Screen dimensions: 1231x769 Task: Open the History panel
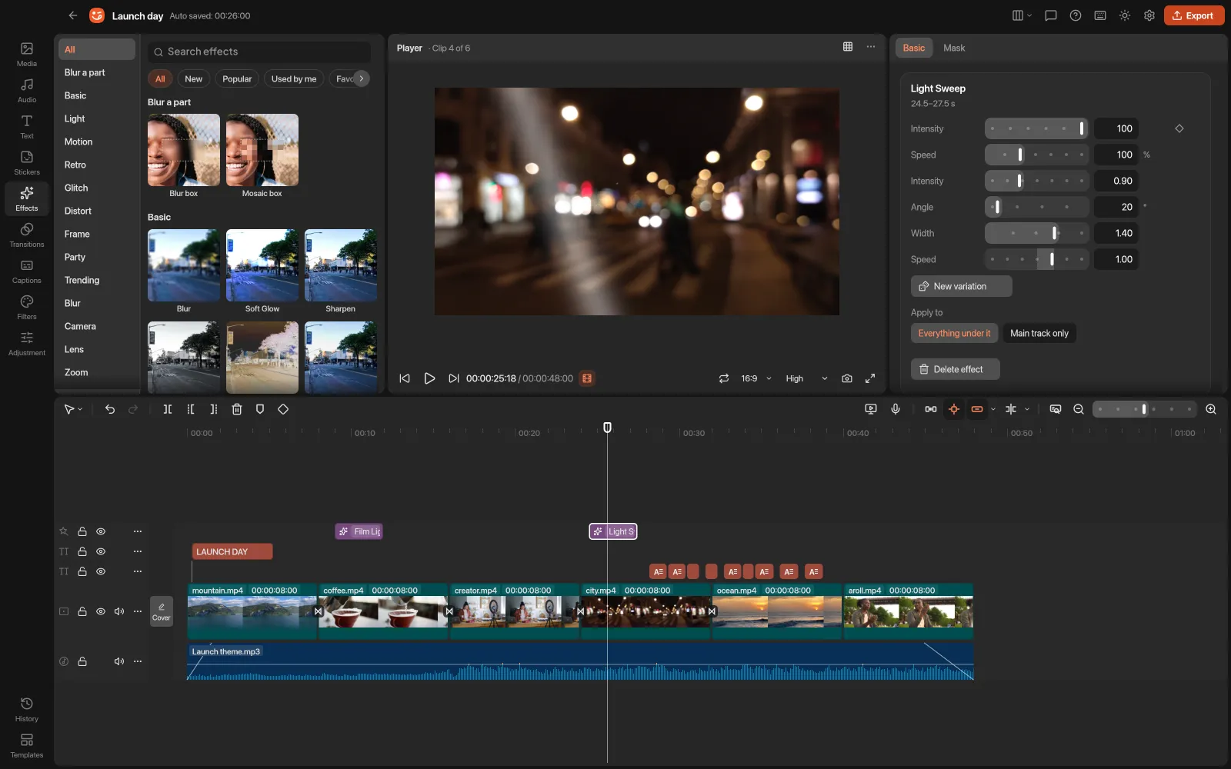coord(27,709)
